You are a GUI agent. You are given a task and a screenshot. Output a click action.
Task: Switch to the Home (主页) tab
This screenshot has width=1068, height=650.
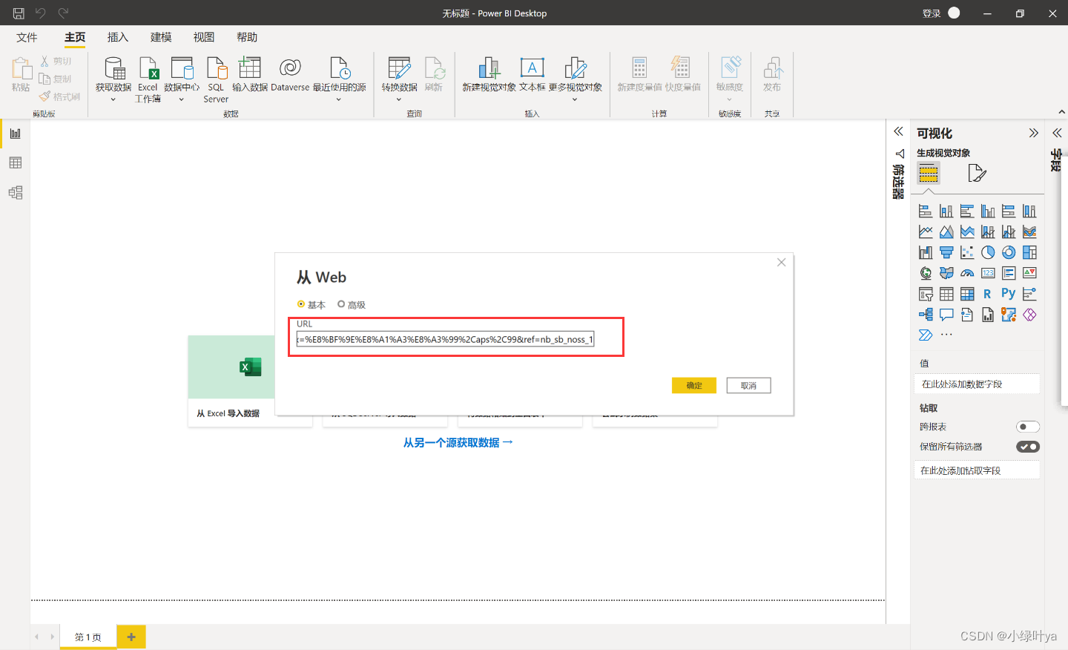click(x=75, y=37)
